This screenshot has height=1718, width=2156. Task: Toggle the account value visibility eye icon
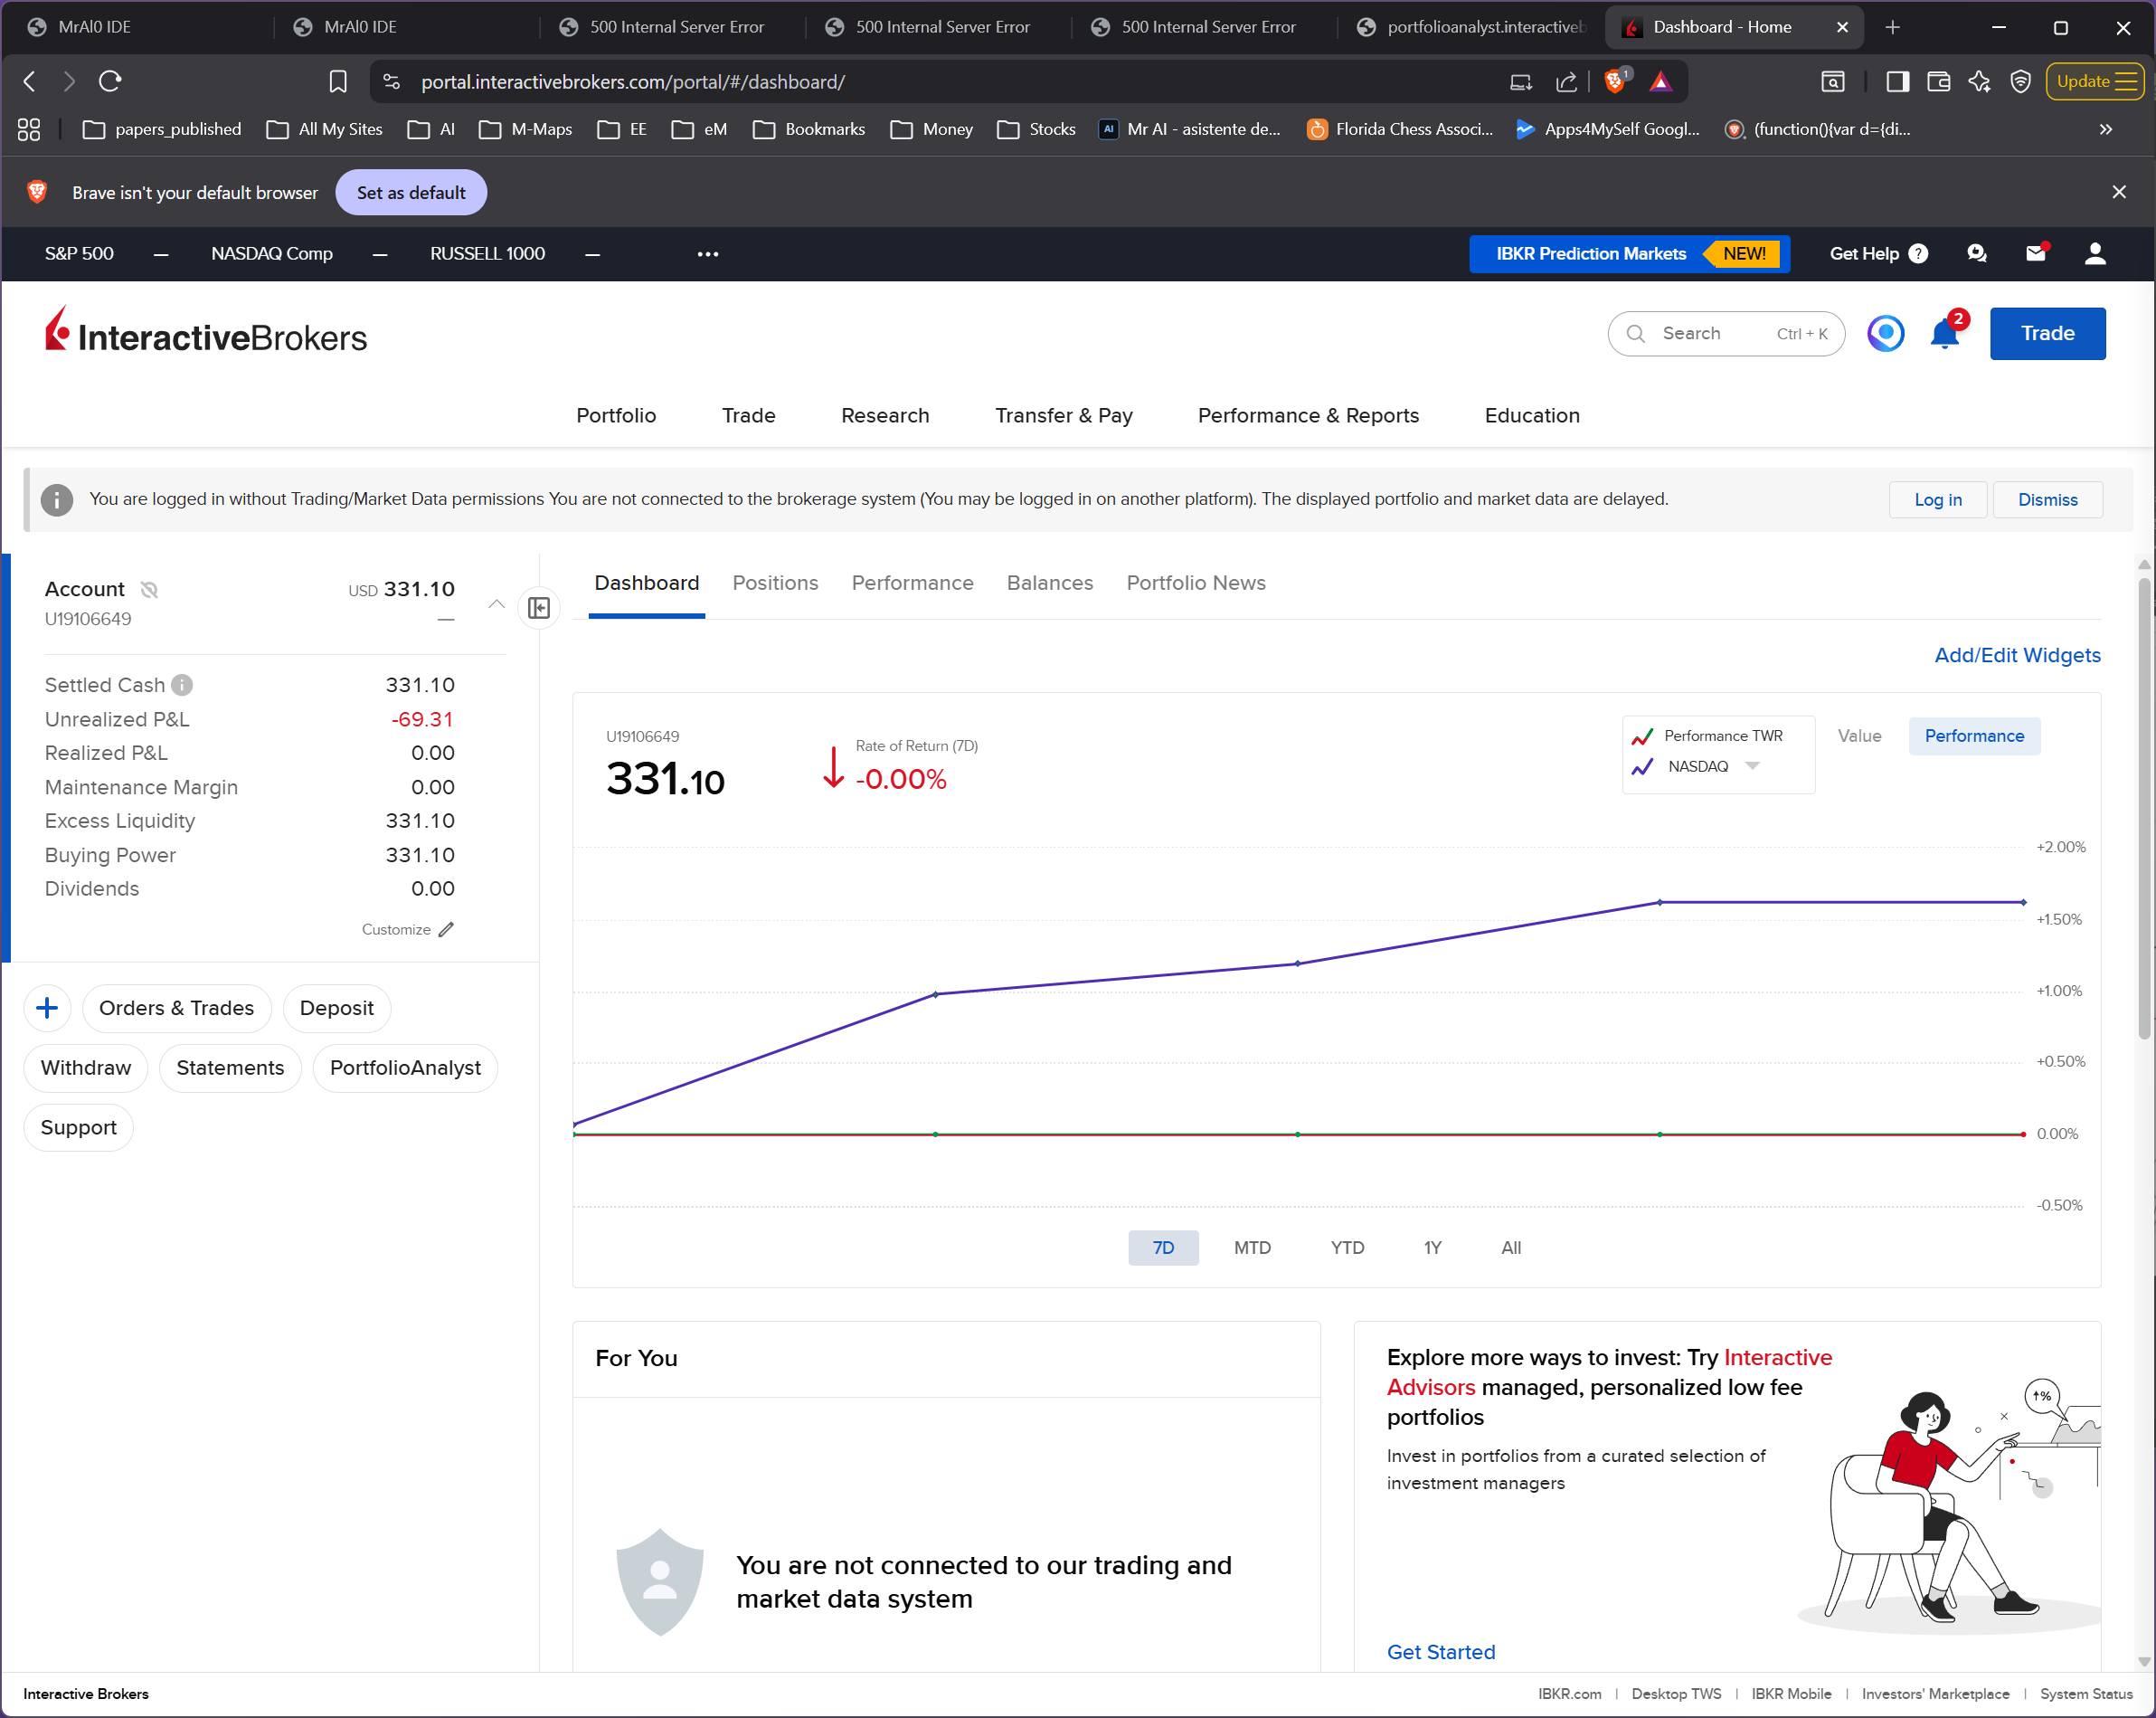coord(149,589)
